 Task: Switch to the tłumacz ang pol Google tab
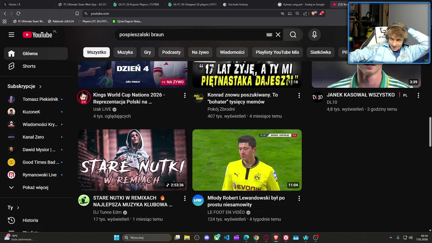pos(302,4)
